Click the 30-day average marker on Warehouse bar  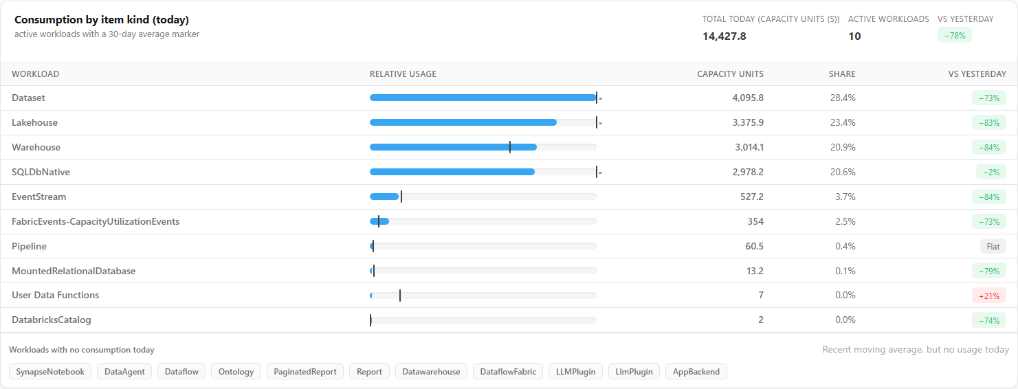(510, 147)
